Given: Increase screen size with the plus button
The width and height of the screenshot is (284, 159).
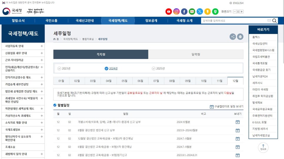Looking at the screenshot, I should click(x=242, y=12).
